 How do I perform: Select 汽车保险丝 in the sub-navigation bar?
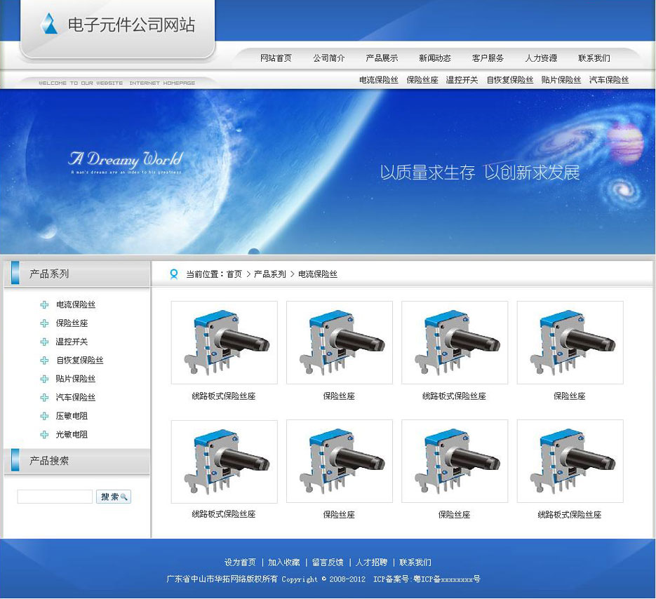(609, 80)
